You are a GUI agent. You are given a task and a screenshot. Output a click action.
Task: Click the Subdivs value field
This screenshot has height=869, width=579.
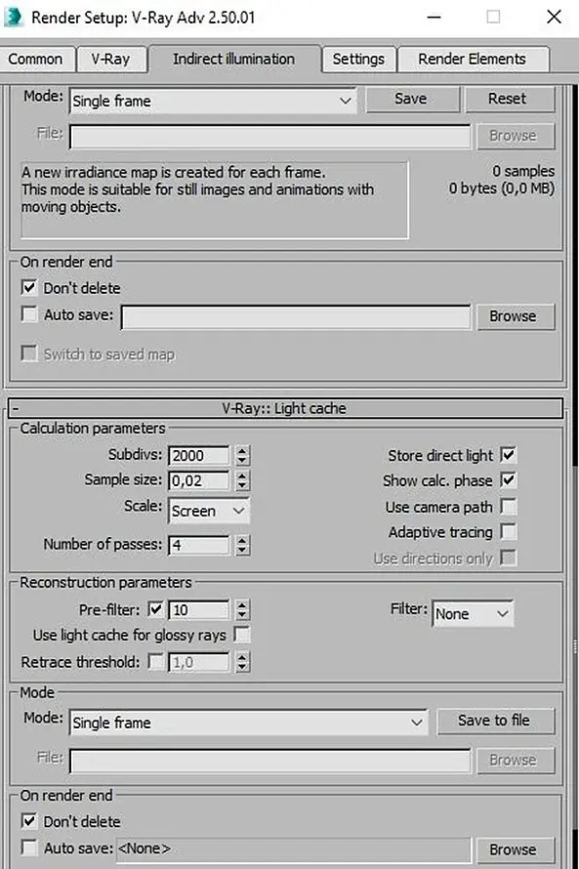coord(199,456)
